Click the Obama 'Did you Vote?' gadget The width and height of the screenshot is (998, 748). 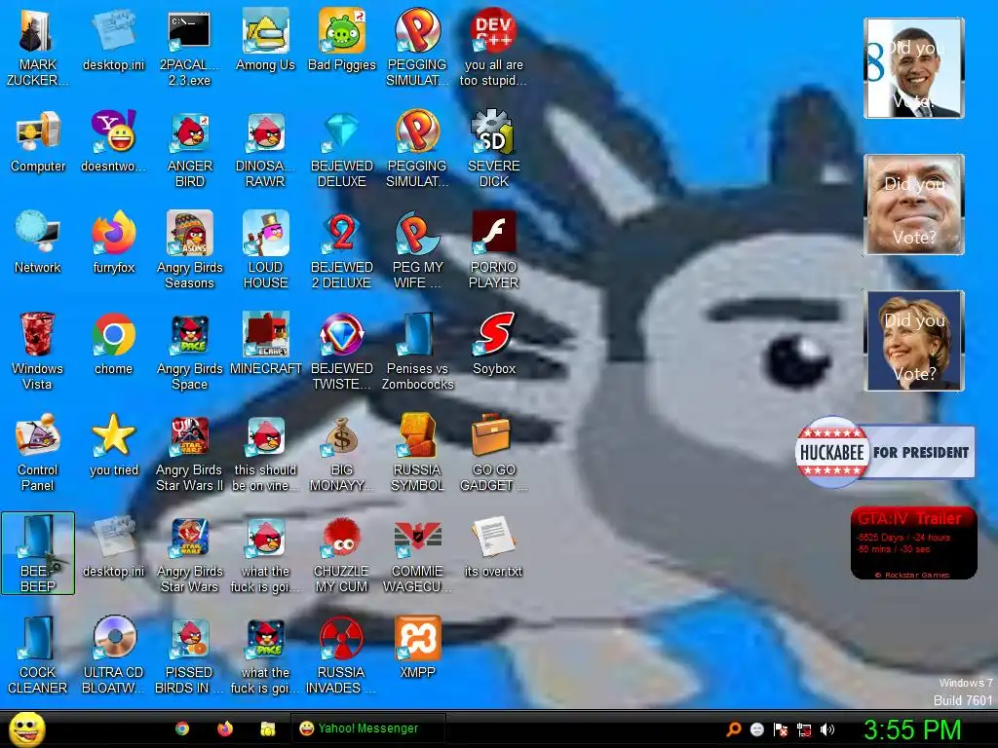tap(913, 68)
